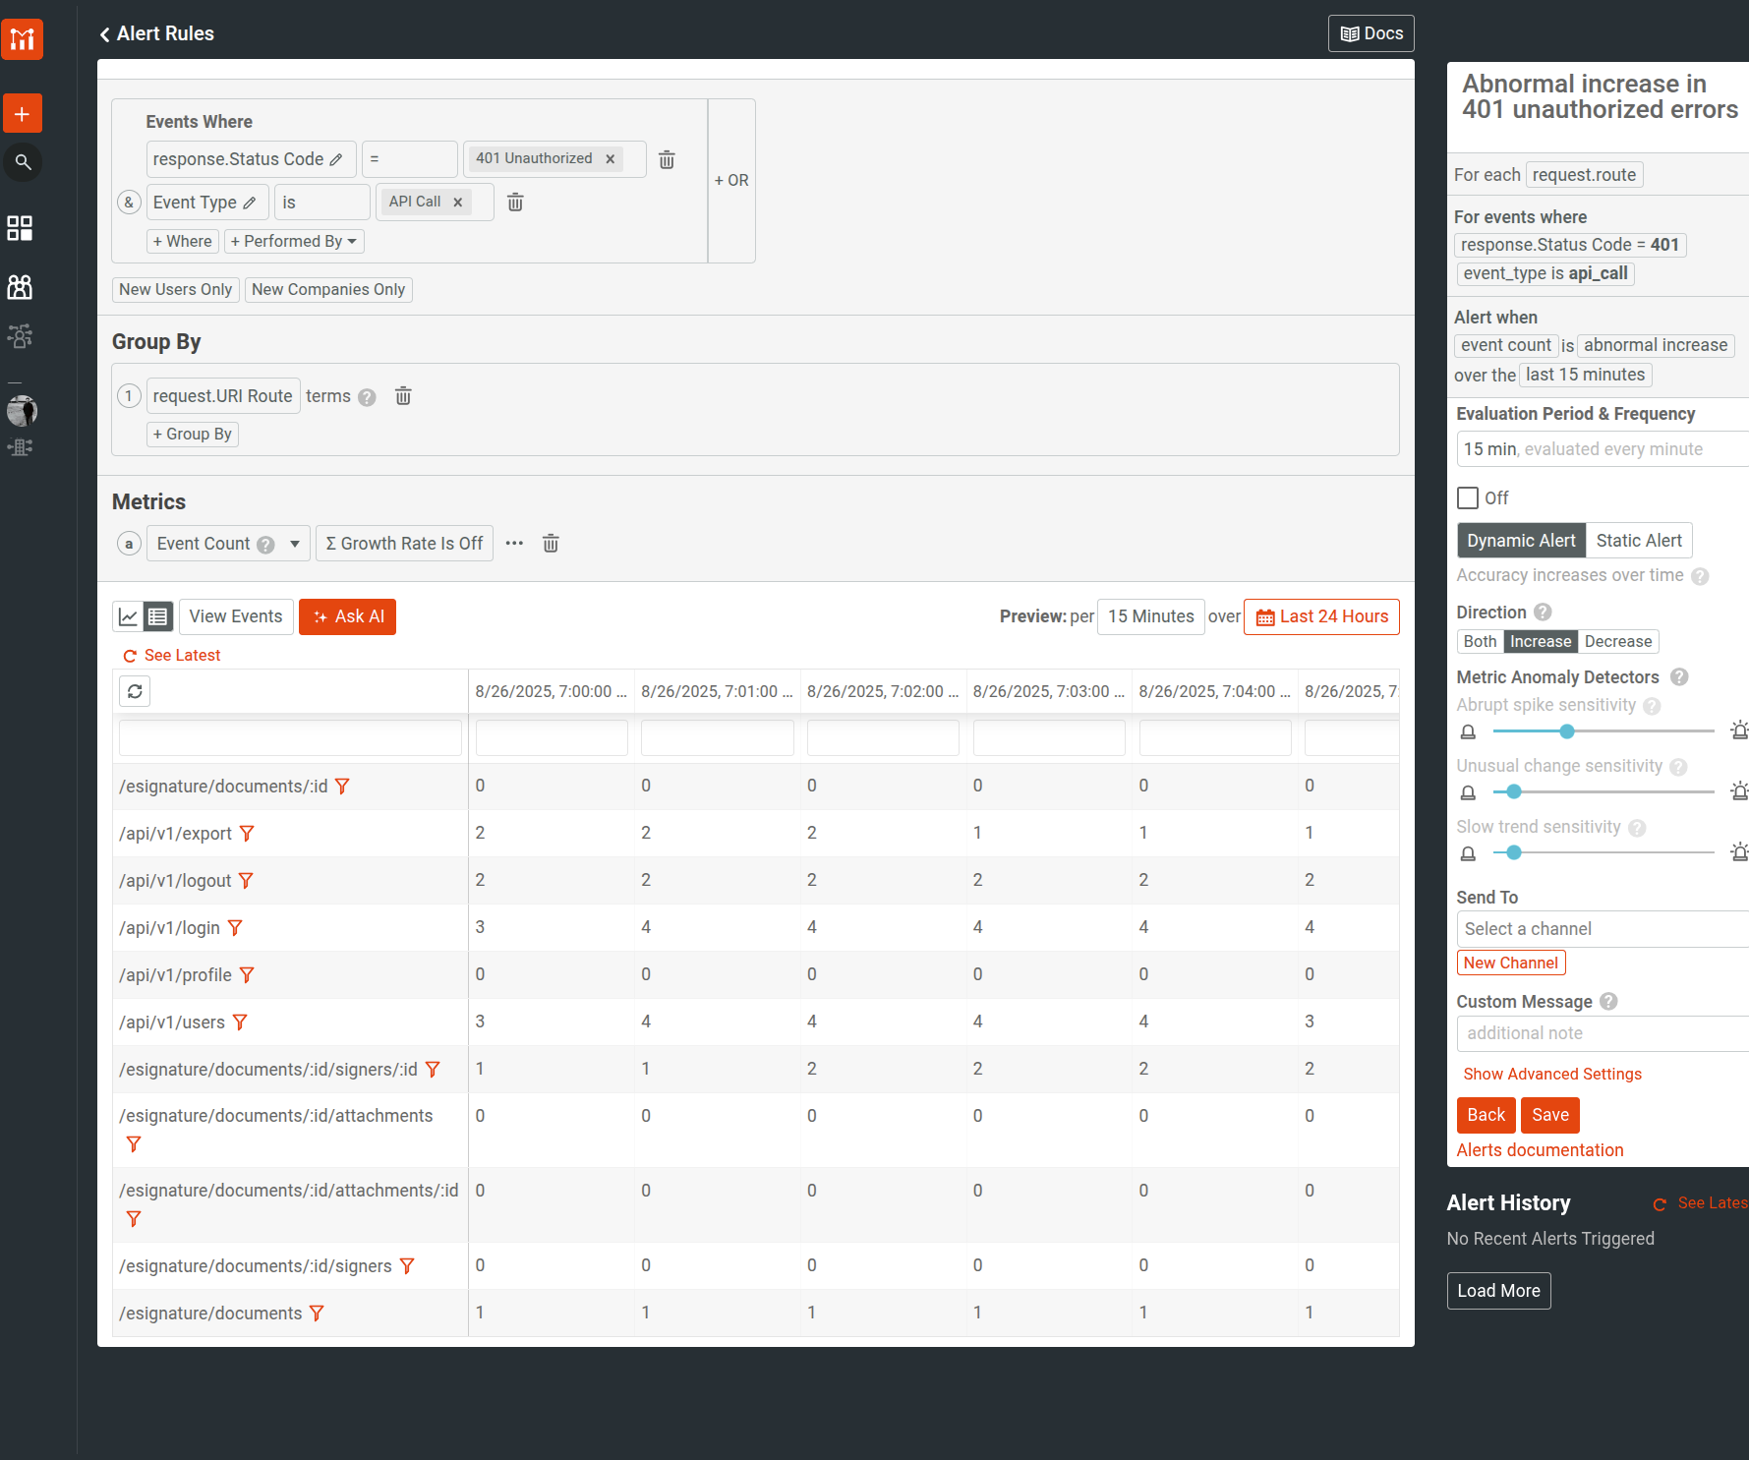Set direction to Both
This screenshot has width=1749, height=1460.
tap(1480, 642)
